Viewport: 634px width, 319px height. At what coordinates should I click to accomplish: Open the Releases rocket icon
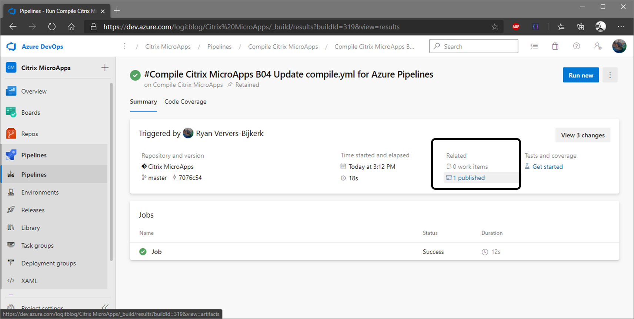(x=11, y=210)
